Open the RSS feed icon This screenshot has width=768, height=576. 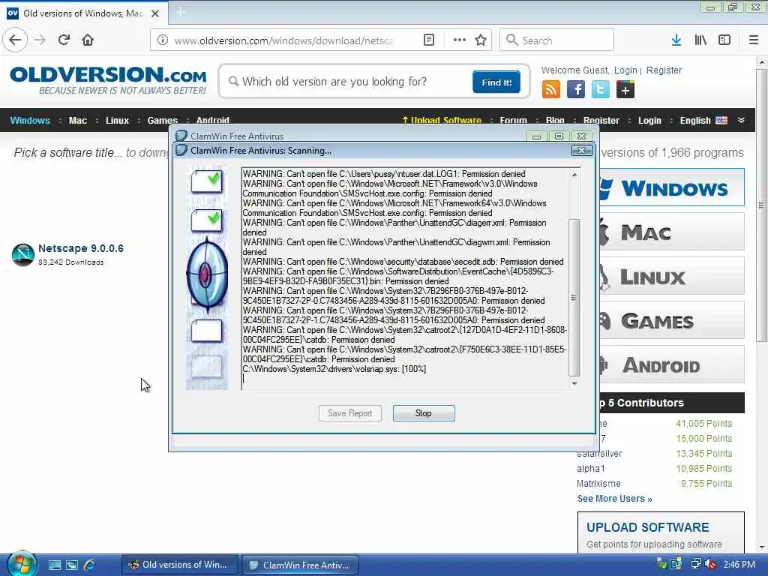[x=551, y=90]
